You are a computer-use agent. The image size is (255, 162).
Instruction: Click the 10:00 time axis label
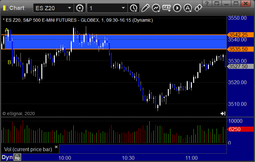pos(65,158)
